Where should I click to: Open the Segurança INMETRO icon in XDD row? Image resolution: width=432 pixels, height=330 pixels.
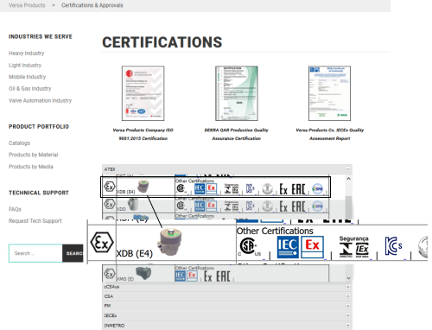pos(232,206)
